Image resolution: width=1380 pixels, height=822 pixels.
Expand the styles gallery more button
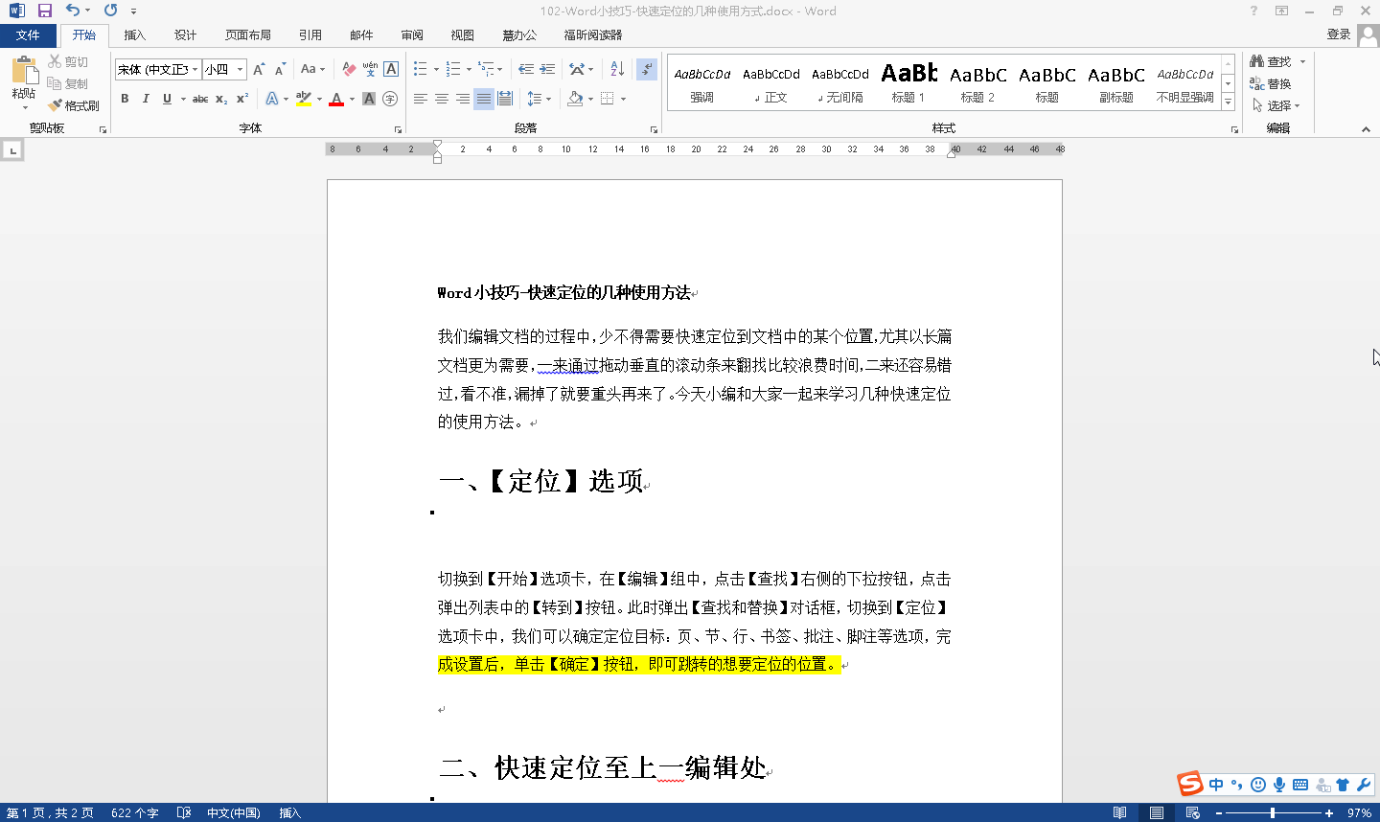pos(1229,102)
